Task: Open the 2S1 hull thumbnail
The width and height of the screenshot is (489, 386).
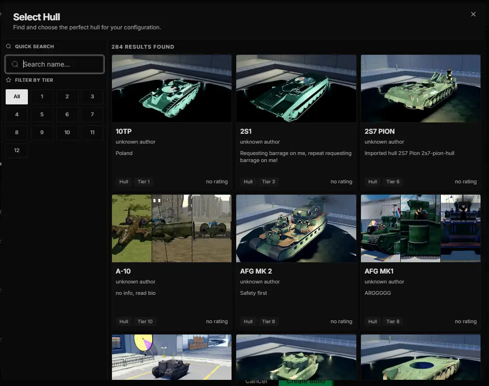Action: tap(296, 88)
